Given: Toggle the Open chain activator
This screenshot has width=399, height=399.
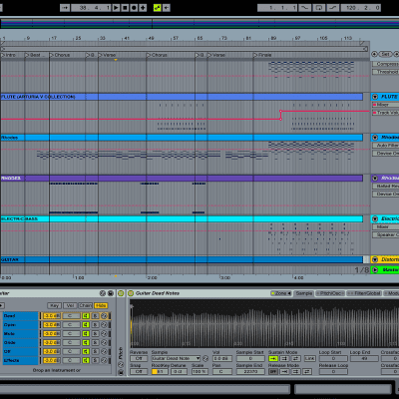Looking at the screenshot, I should (x=86, y=324).
